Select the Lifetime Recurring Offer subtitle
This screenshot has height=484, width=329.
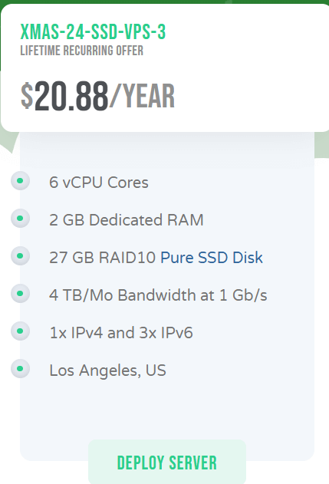tap(82, 51)
